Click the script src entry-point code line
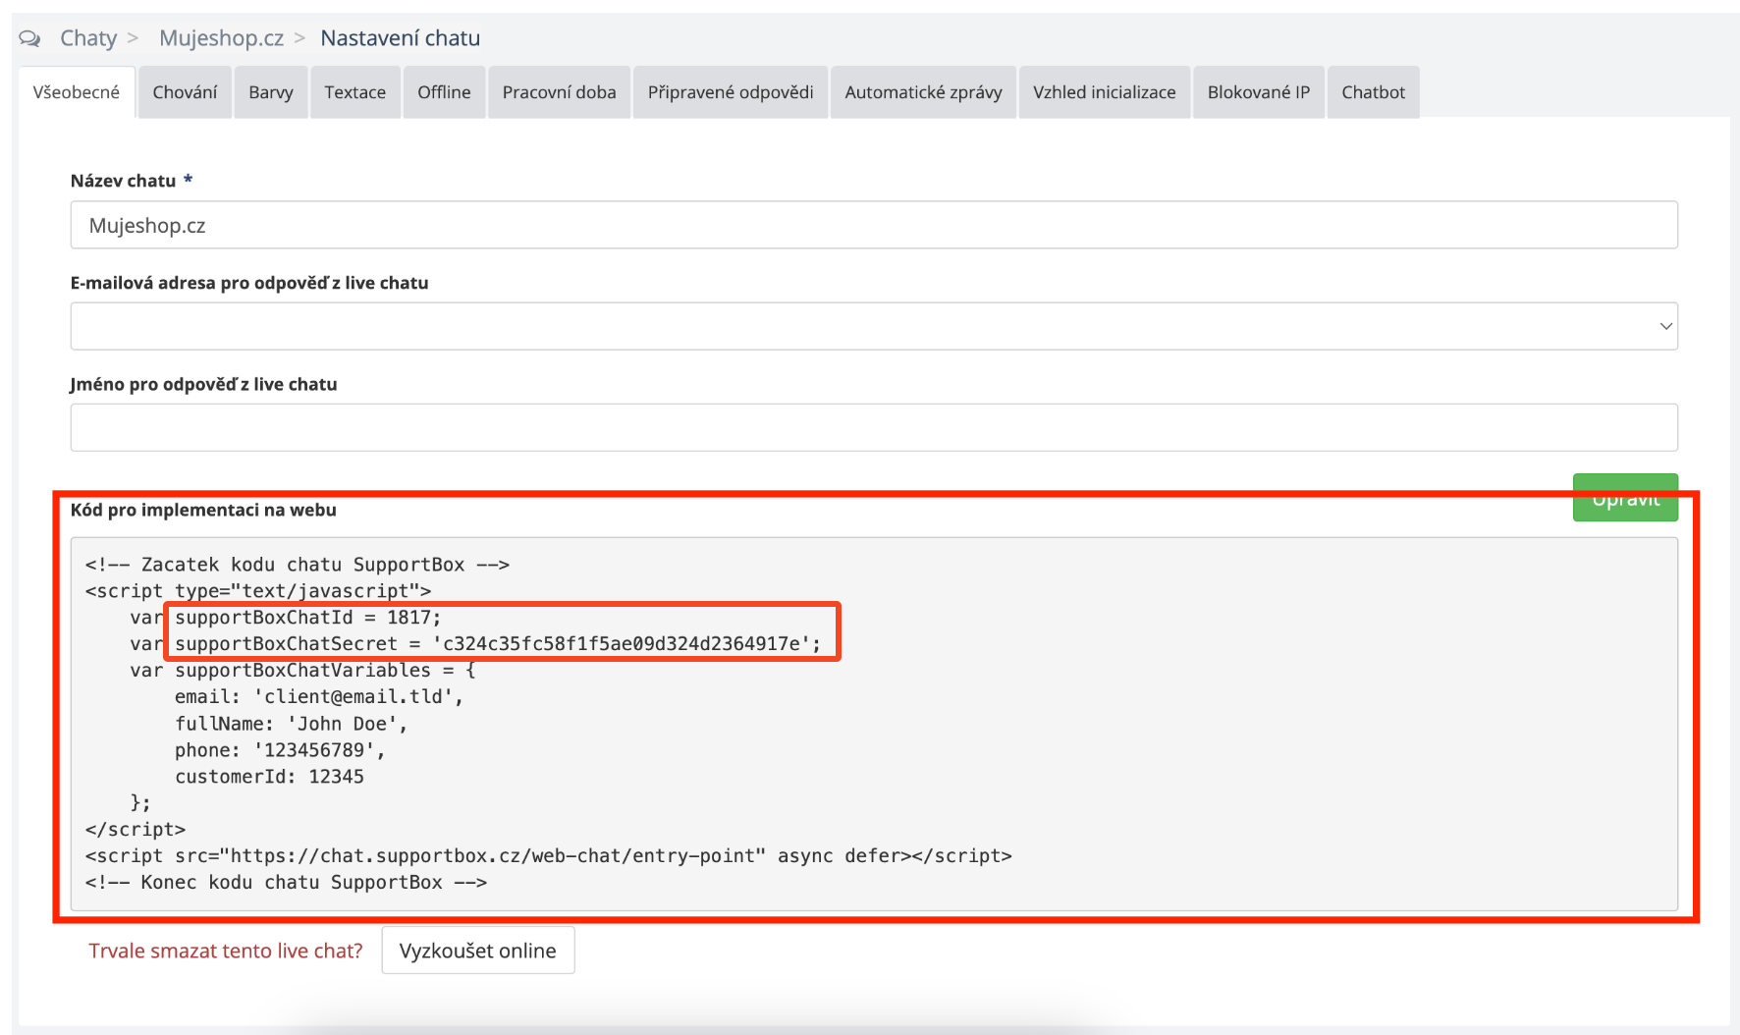Screen dimensions: 1740x1035 (x=549, y=856)
